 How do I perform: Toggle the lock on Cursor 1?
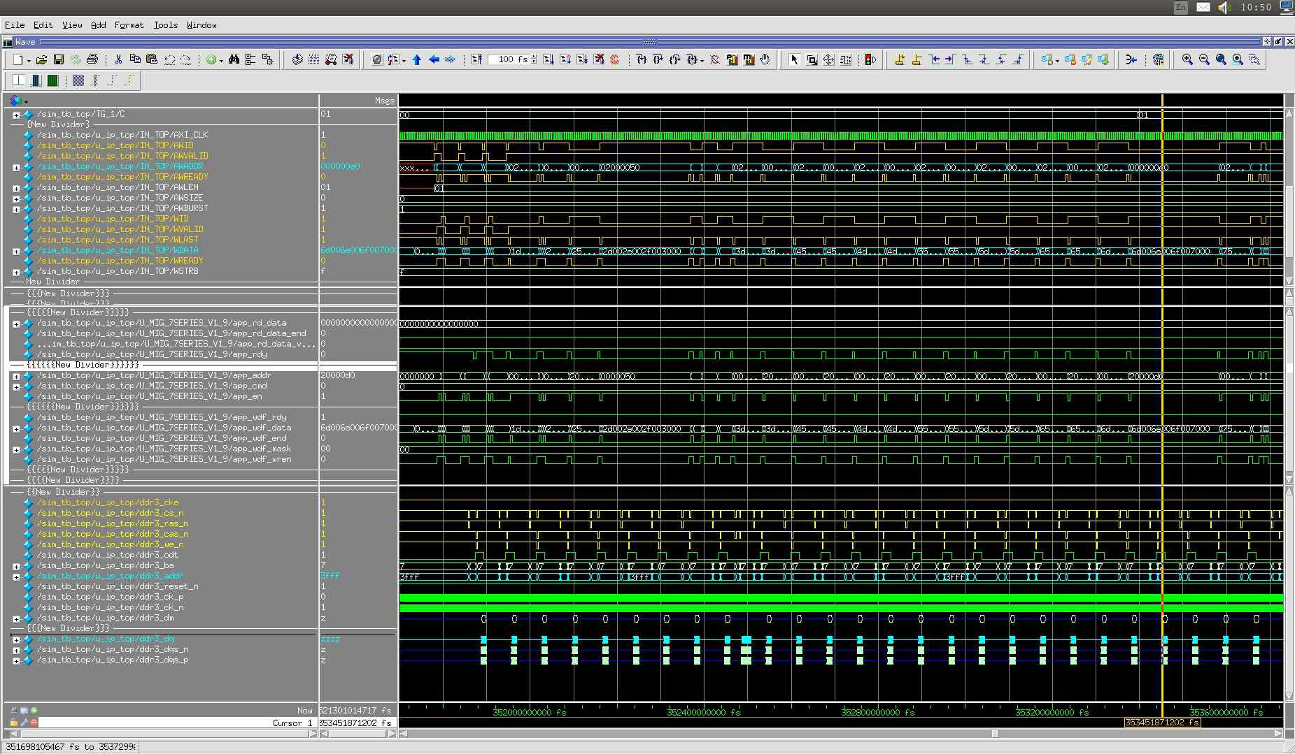pos(14,723)
